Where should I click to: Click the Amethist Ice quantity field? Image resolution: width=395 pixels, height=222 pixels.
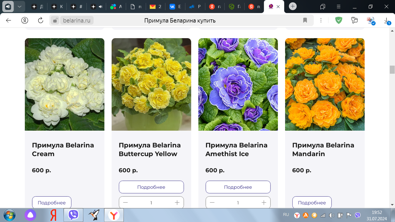coord(238,203)
